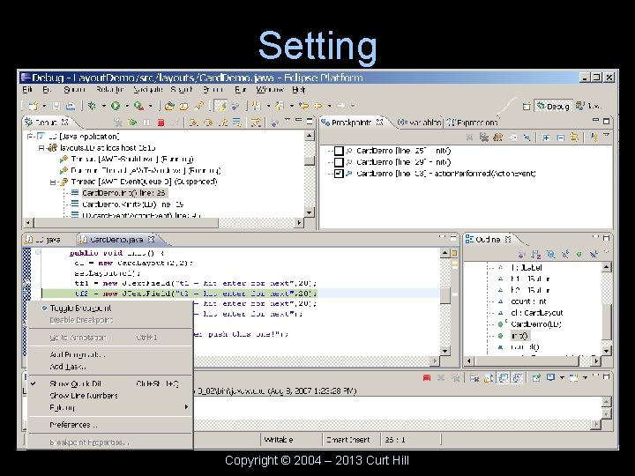Image resolution: width=635 pixels, height=476 pixels.
Task: Click Expand All icon in Breakpoints view
Action: (x=546, y=138)
